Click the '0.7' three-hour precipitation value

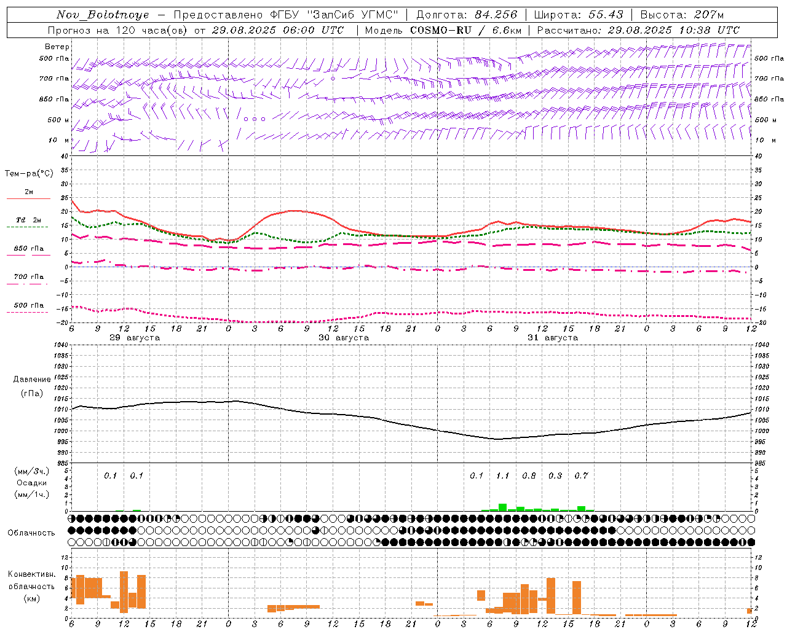tap(581, 475)
